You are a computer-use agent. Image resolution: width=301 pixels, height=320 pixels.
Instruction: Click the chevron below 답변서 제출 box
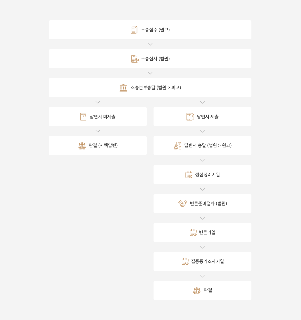click(202, 131)
